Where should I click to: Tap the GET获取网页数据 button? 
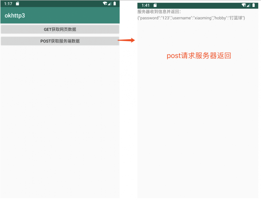click(60, 29)
